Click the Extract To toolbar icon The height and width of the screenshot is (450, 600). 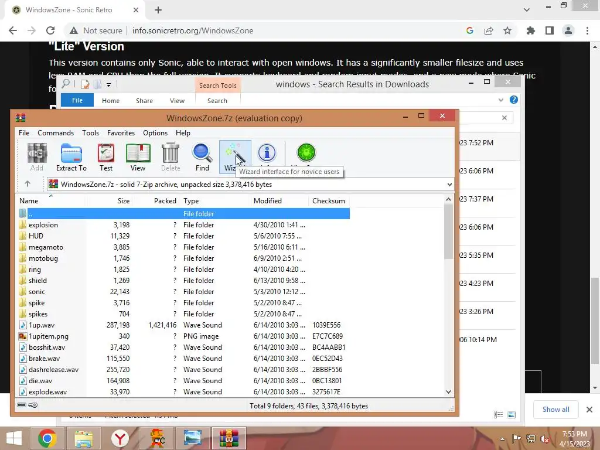click(71, 156)
